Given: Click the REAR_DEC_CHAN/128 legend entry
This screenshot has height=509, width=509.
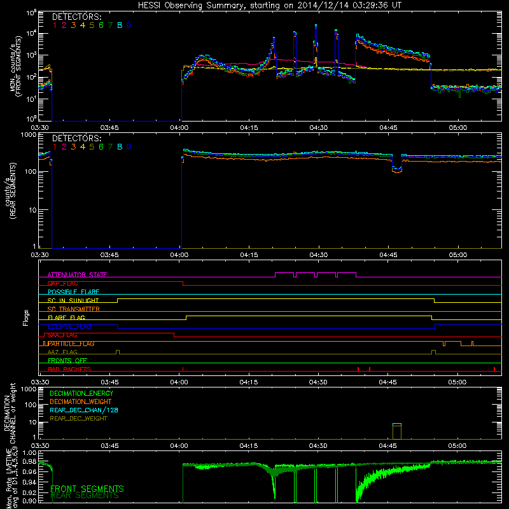Looking at the screenshot, I should [84, 410].
